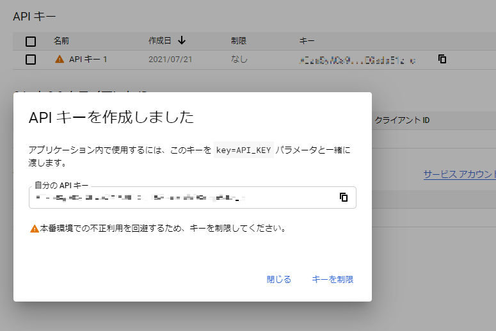Check the box for API キー 1 row
Screen dimensions: 496x331
click(31, 60)
